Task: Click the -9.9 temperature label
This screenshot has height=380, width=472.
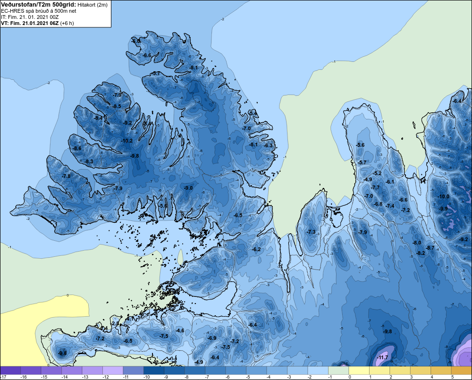Action: 443,209
